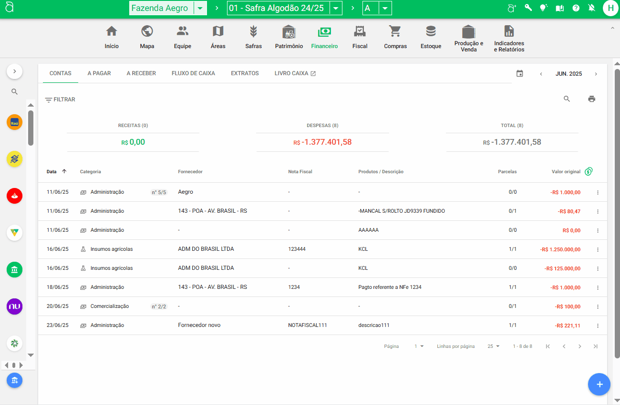Open the calendar date picker icon

pos(519,74)
